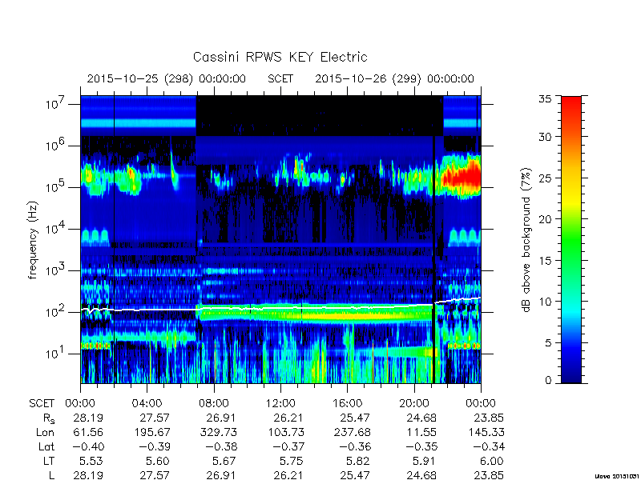Click the 10^1 frequency tick label
The height and width of the screenshot is (480, 641).
pos(56,353)
